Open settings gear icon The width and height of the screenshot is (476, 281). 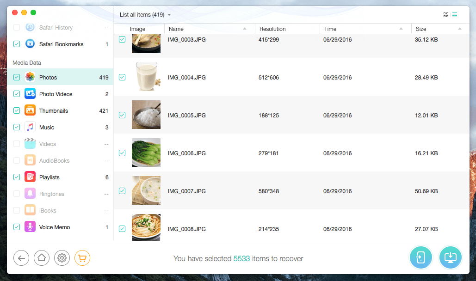point(62,258)
